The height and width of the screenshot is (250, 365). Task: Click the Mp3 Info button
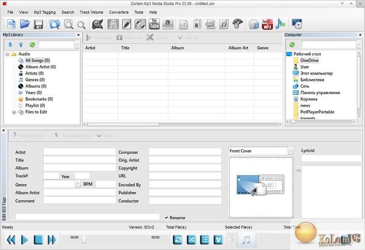(x=130, y=37)
